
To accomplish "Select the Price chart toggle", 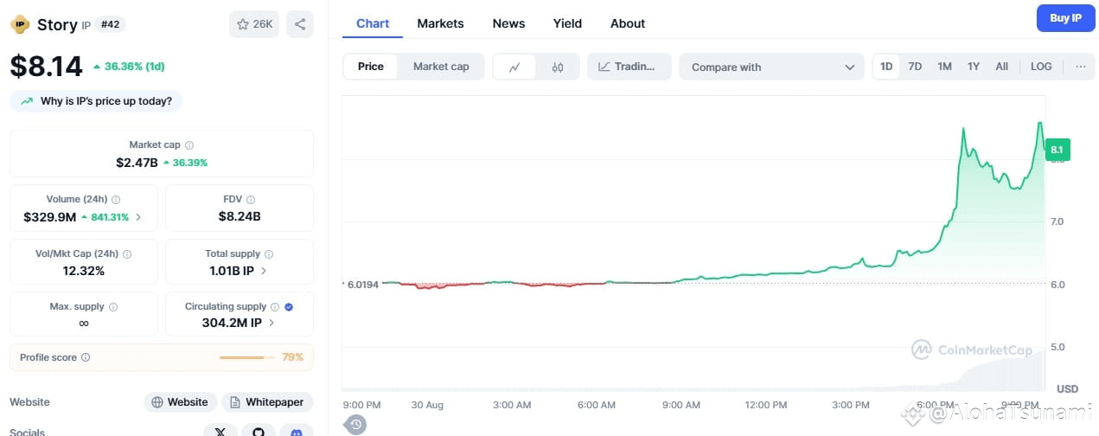I will click(x=371, y=67).
